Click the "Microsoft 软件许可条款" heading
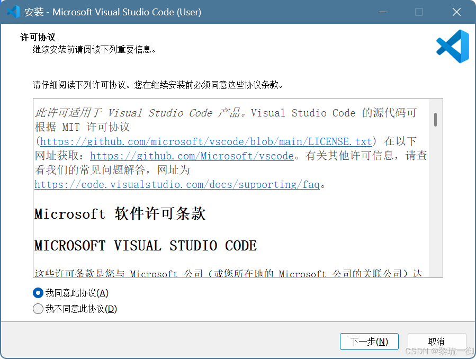Screen dimensions: 476x359 (120, 213)
